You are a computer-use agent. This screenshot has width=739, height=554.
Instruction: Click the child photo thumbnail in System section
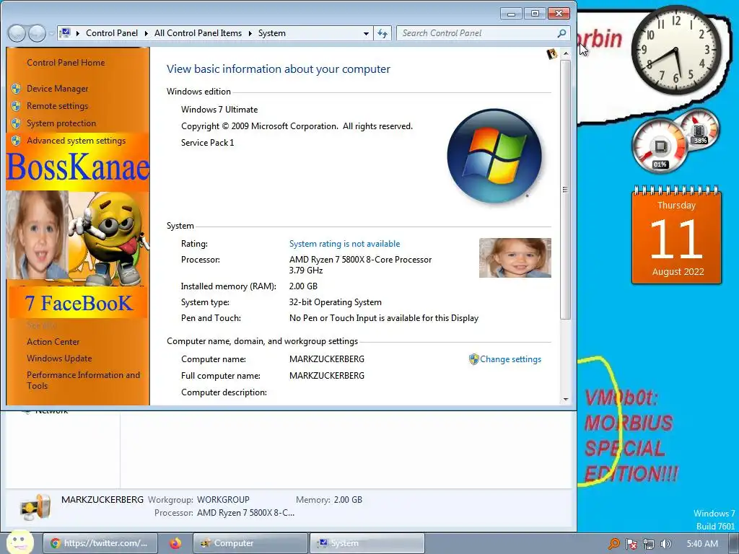pos(515,258)
